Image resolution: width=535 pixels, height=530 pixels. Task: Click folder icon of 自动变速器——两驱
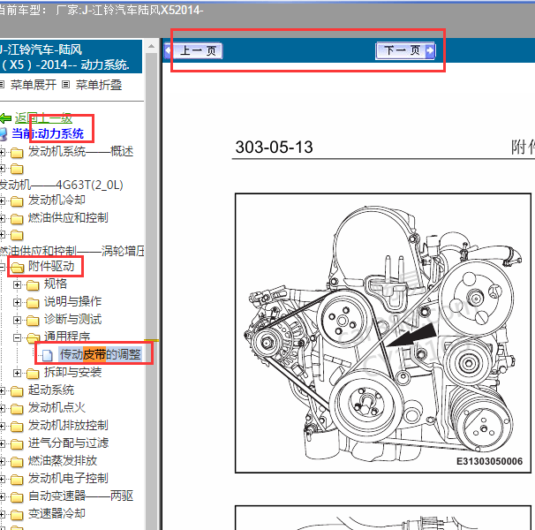[17, 497]
